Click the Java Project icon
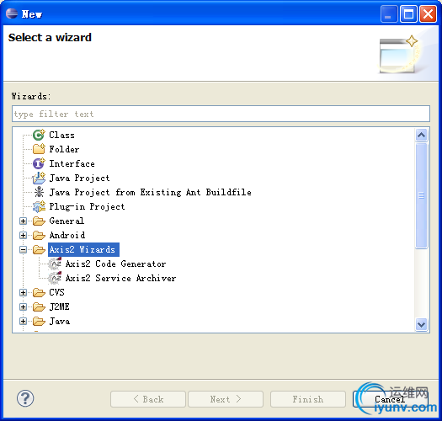The width and height of the screenshot is (442, 421). point(39,178)
